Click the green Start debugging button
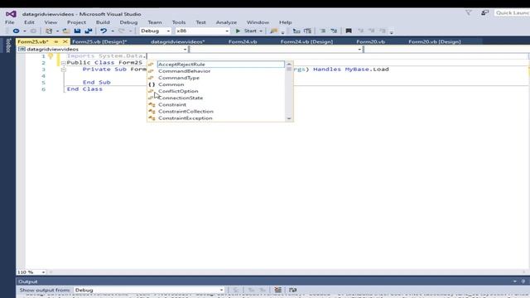The height and width of the screenshot is (298, 530). click(247, 31)
